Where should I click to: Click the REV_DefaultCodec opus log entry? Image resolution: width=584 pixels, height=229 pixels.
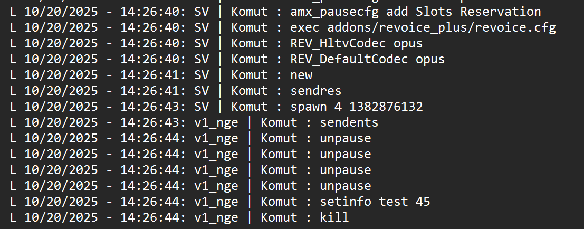click(x=227, y=59)
